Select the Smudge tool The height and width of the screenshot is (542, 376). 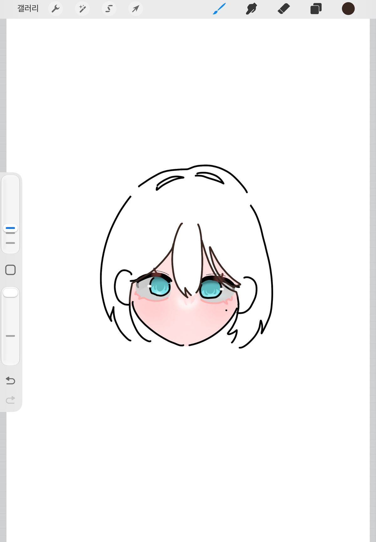[251, 8]
